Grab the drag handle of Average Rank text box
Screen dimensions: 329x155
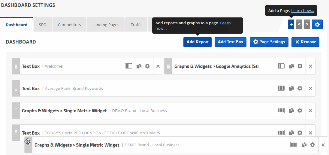click(16, 88)
